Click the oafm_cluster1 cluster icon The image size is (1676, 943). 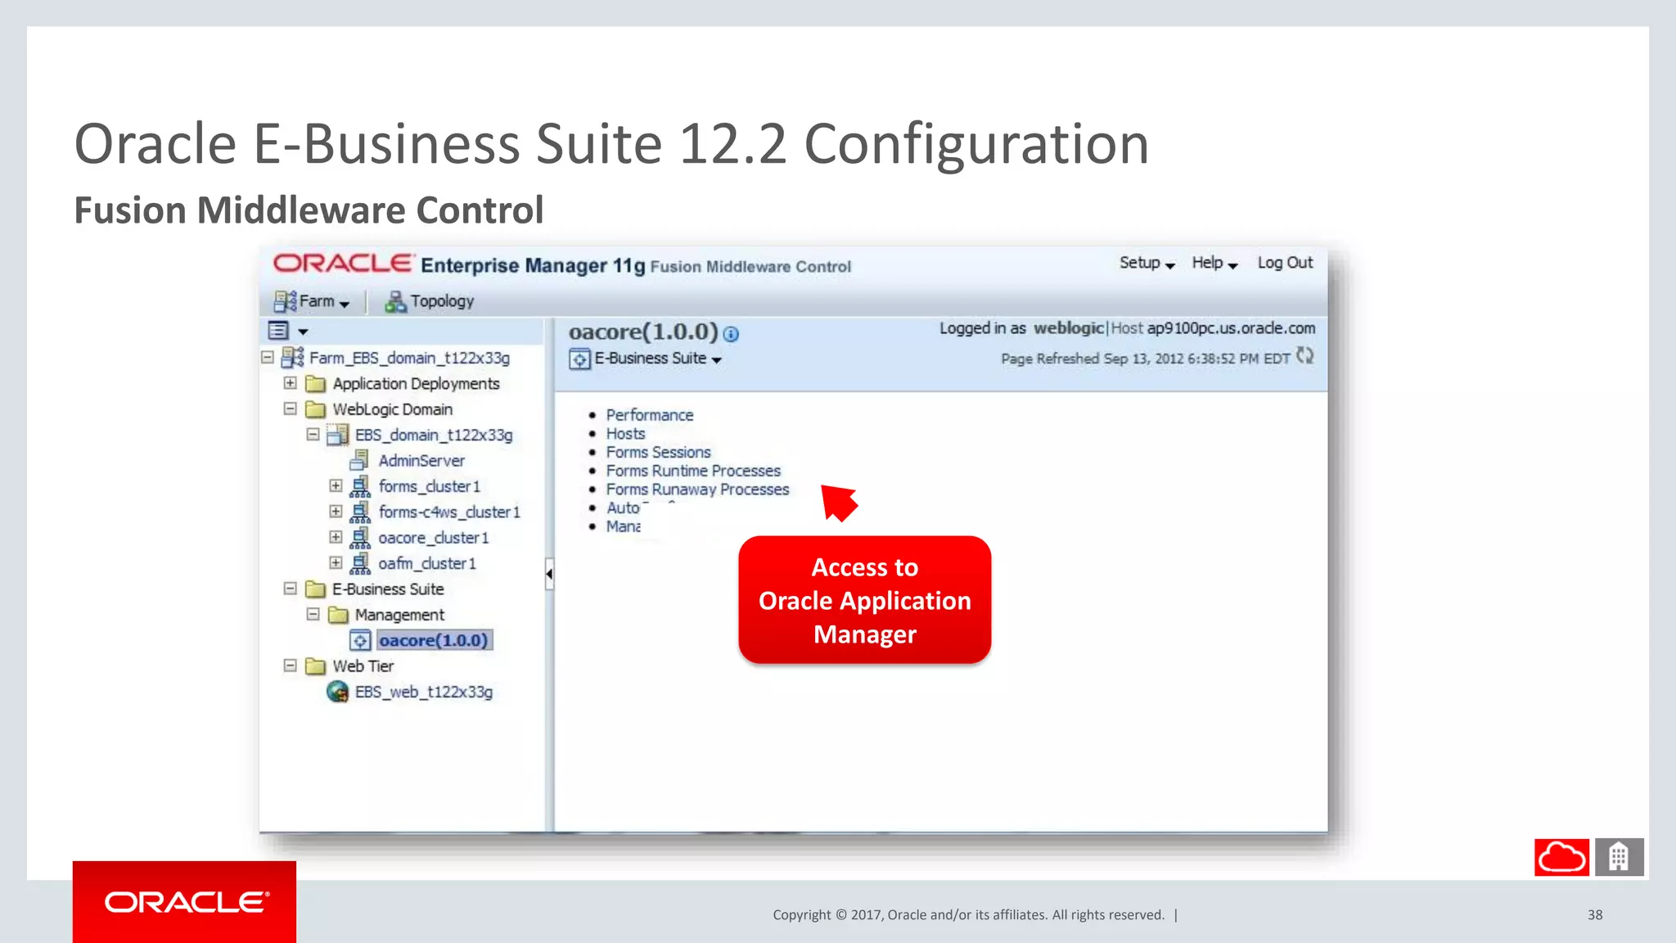click(359, 563)
